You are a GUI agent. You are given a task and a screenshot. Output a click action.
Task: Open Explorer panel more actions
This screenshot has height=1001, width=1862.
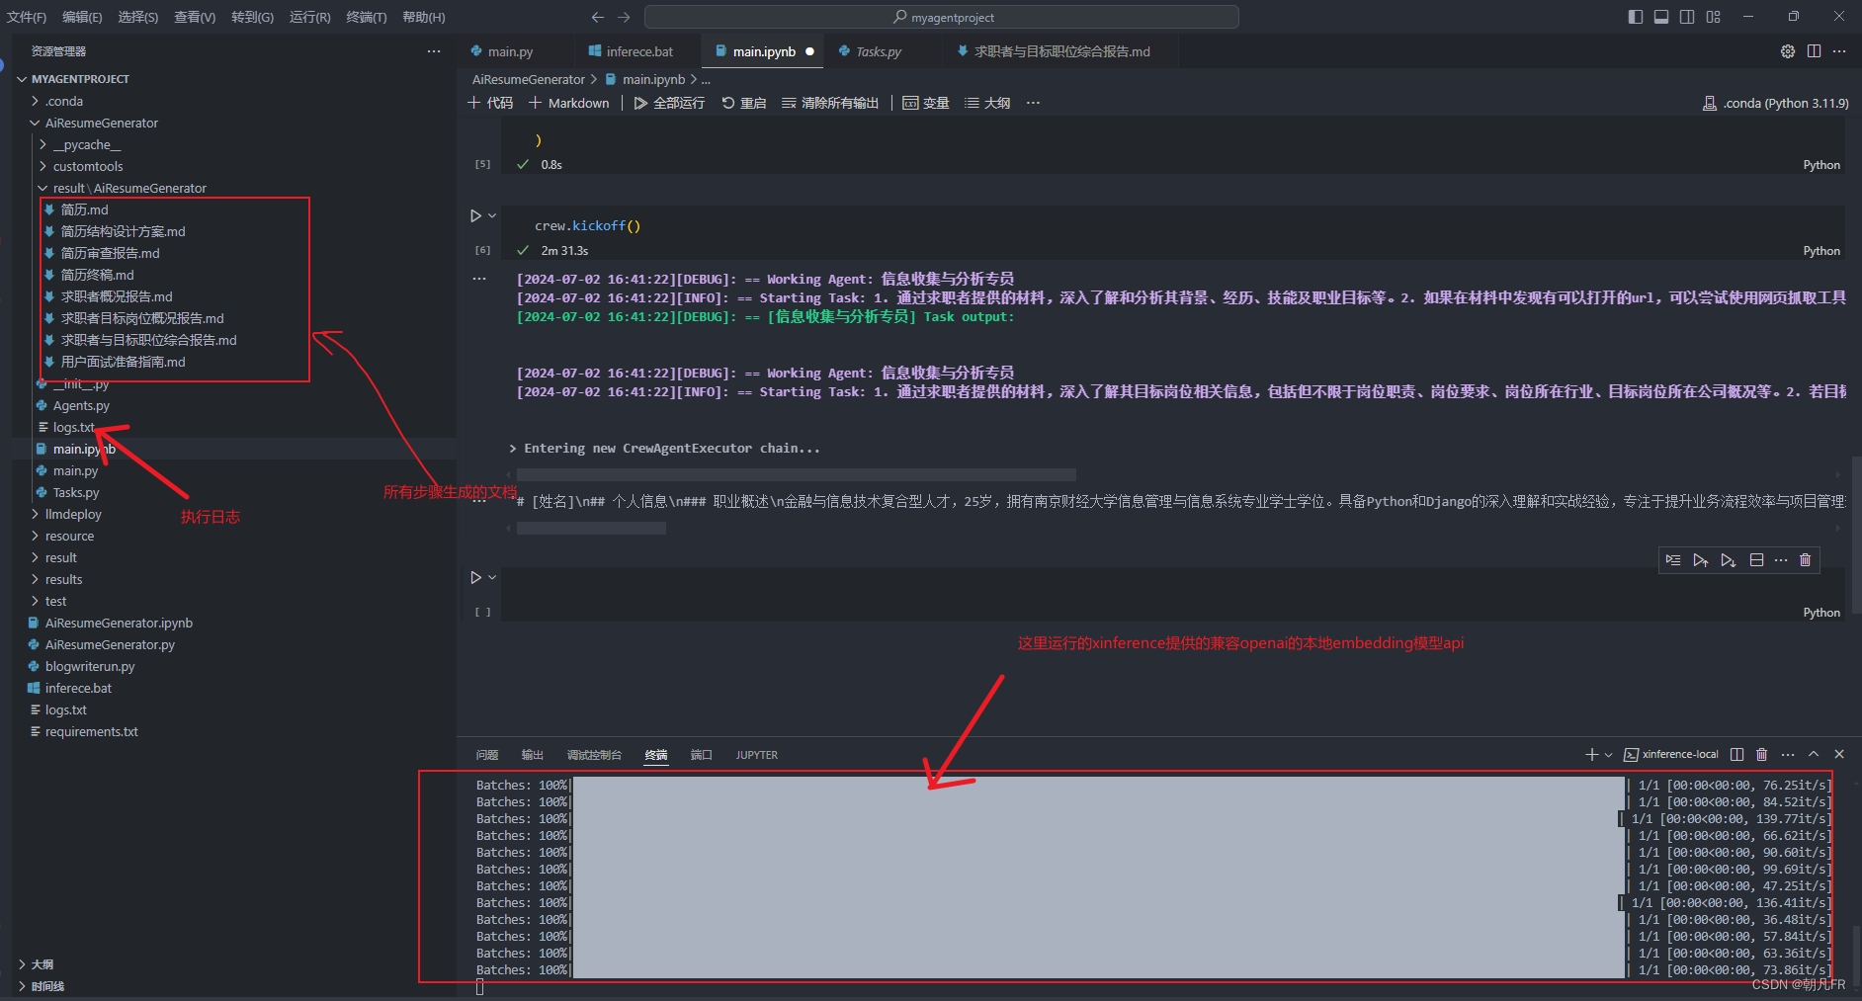[x=434, y=51]
